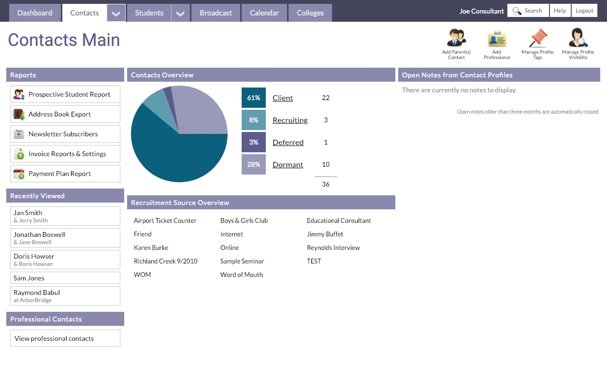Click the Address Book Export icon
Image resolution: width=607 pixels, height=380 pixels.
19,114
